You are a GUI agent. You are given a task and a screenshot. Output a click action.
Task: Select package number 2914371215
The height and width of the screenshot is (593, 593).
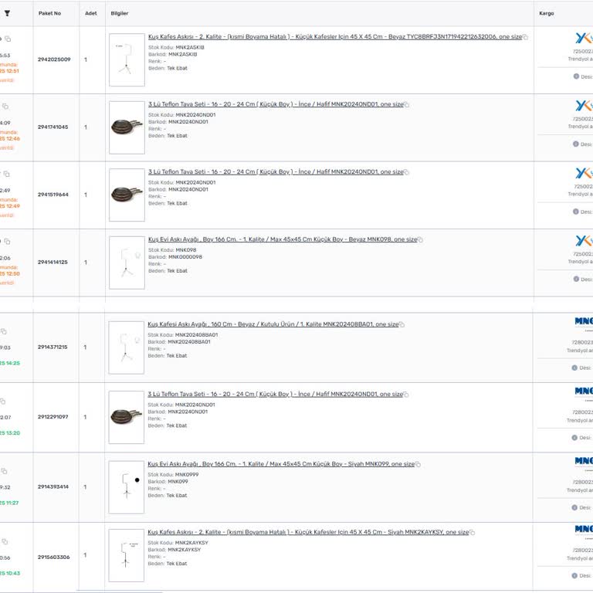[x=53, y=347]
